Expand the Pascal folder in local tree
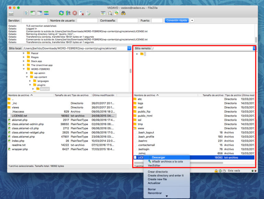264x199 pixels. [24, 53]
